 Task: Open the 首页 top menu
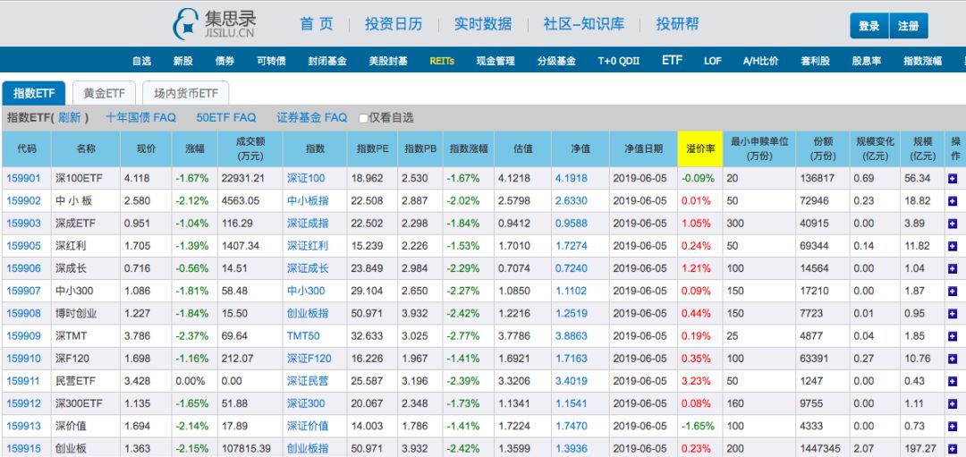click(317, 24)
